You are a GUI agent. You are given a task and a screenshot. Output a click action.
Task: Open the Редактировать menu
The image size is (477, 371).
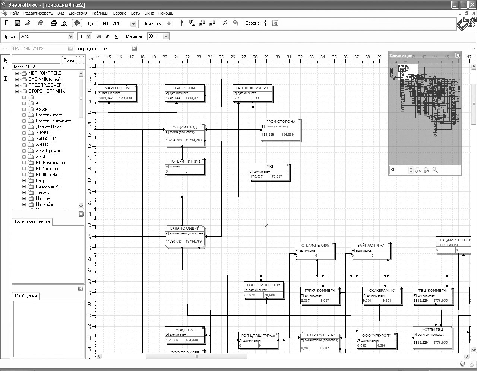point(38,13)
